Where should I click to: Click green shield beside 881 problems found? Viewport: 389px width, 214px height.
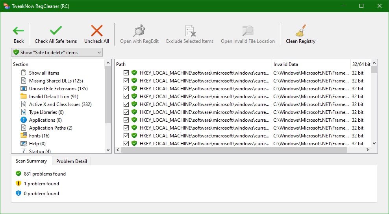[19, 174]
